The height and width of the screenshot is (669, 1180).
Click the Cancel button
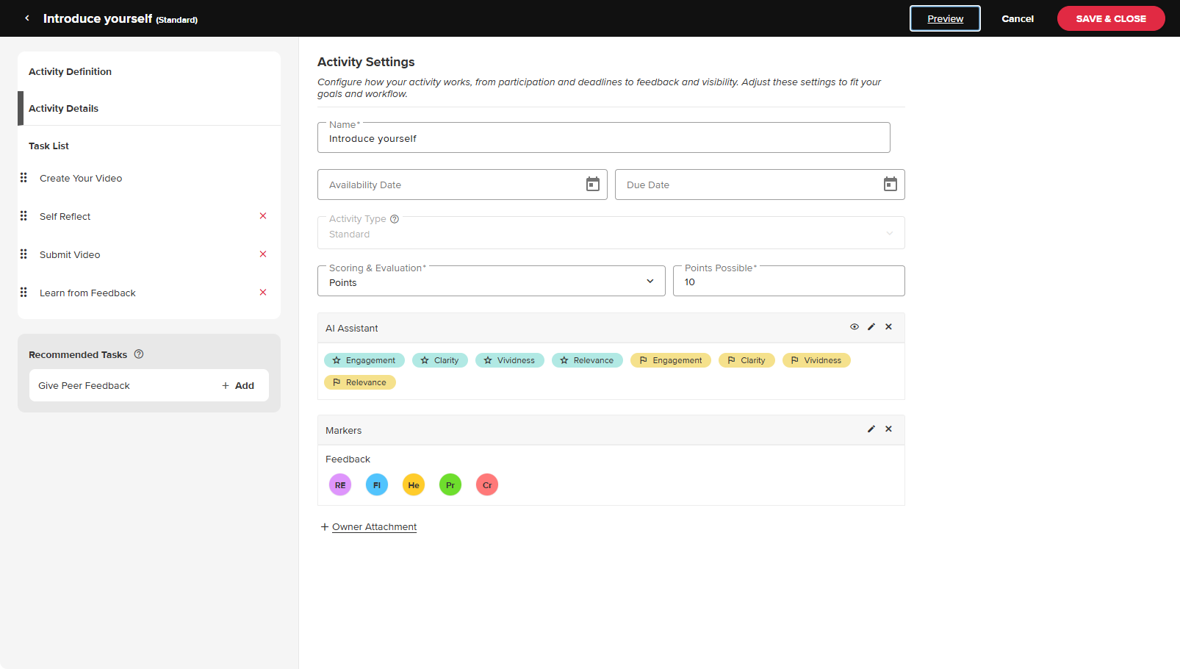[1018, 18]
